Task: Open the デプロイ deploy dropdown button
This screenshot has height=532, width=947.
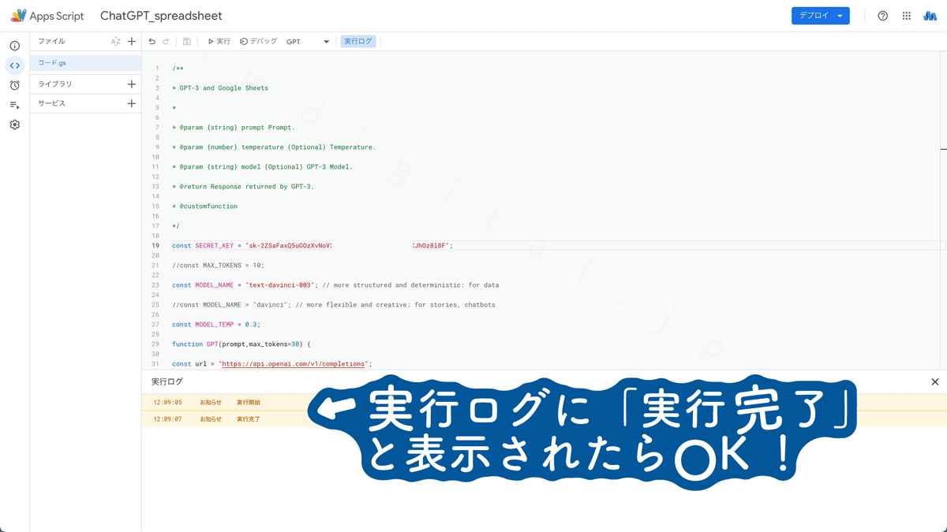Action: click(x=821, y=16)
